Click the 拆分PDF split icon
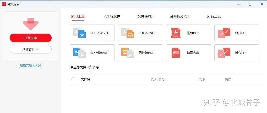Screen dimensions: 267x113 click(224, 53)
